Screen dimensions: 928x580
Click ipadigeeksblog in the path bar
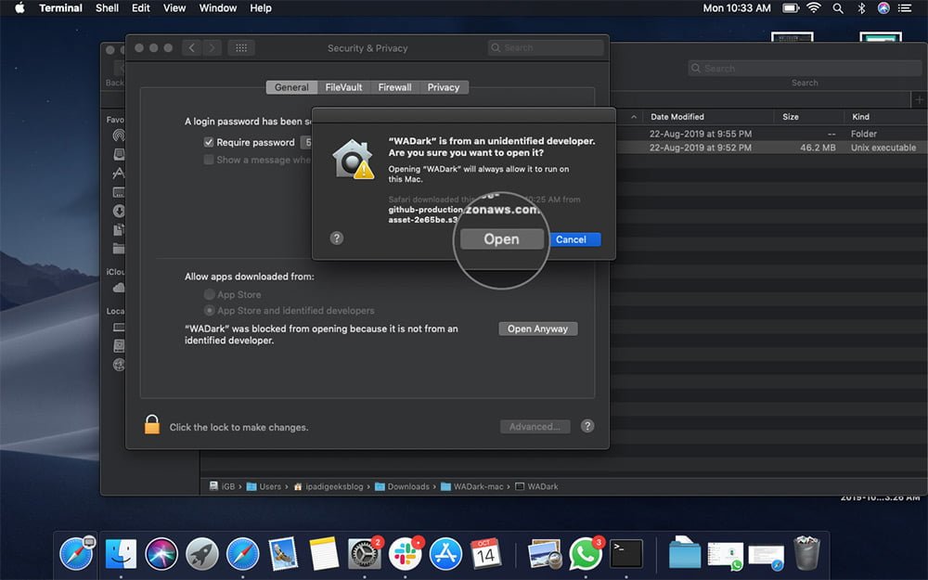(x=328, y=486)
